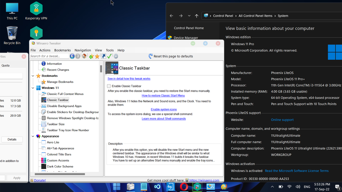Screen dimensions: 342x192
Task: Select Aero Lite tree item
Action: click(x=53, y=142)
